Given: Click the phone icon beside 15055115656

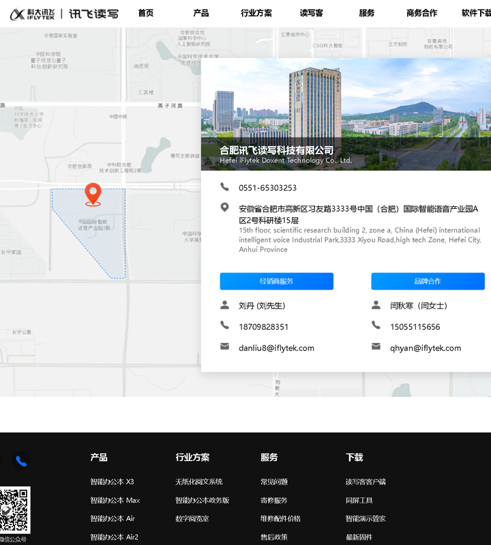Looking at the screenshot, I should tap(376, 325).
